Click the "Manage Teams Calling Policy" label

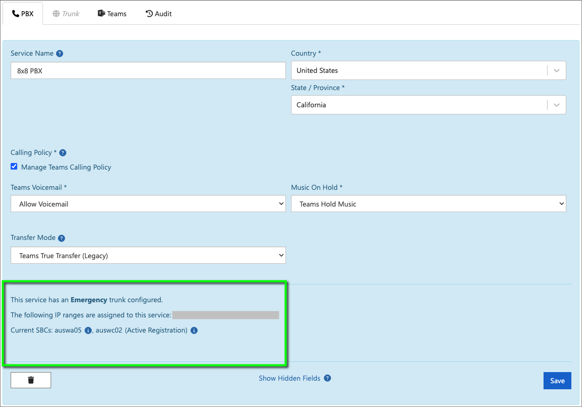66,168
